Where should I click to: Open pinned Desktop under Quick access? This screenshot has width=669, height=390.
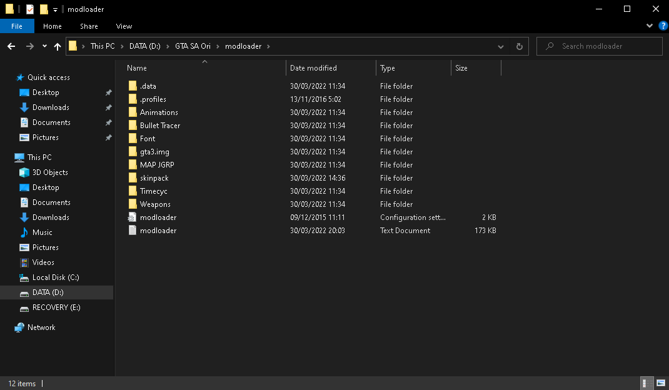46,92
